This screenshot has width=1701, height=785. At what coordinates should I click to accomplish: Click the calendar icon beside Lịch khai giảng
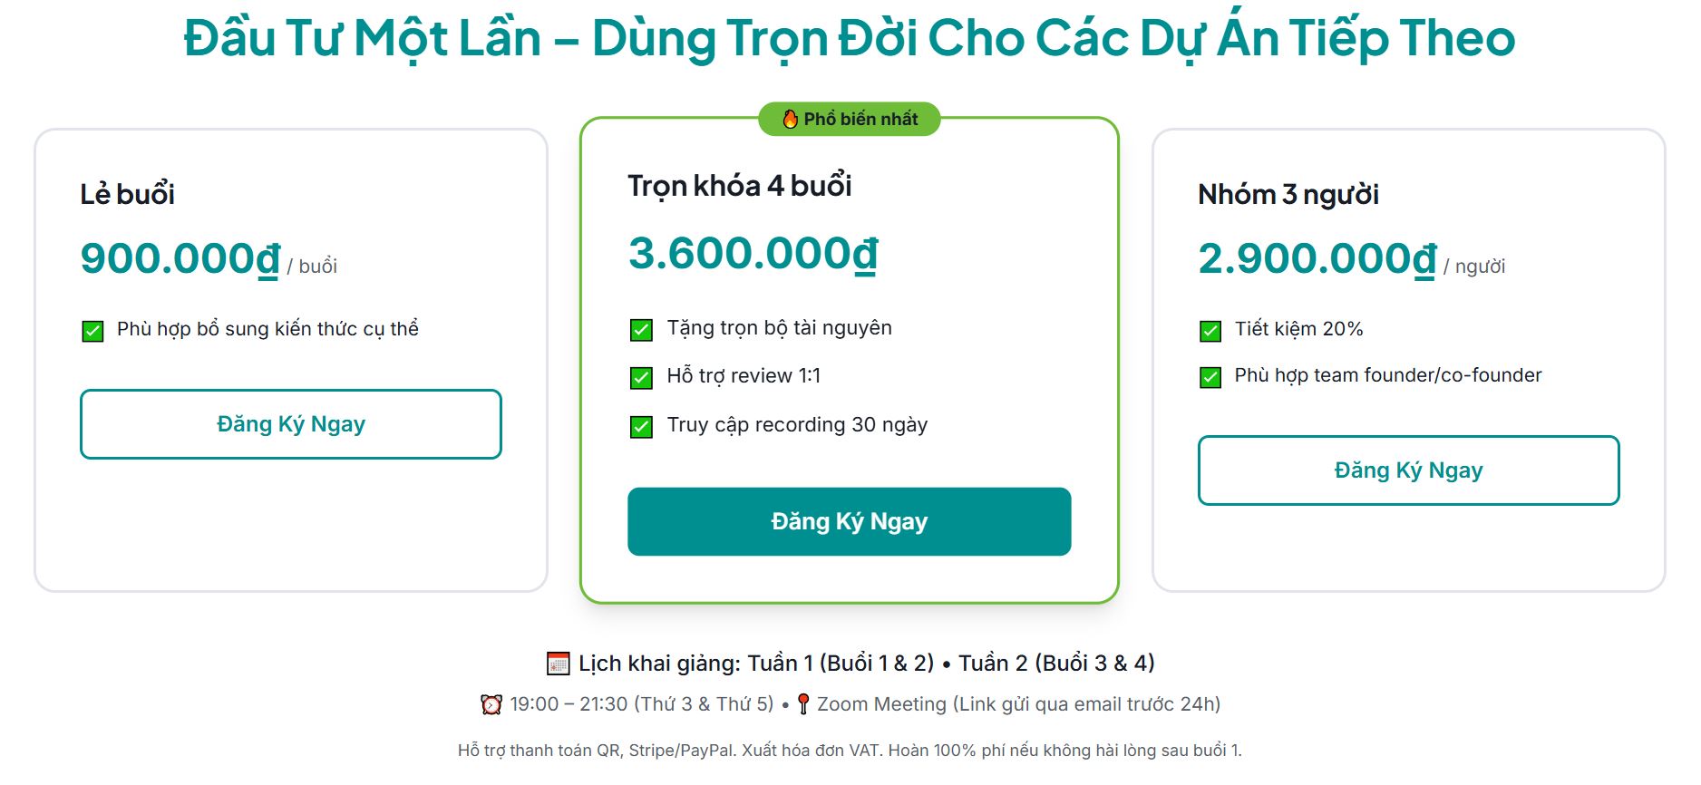[x=559, y=664]
